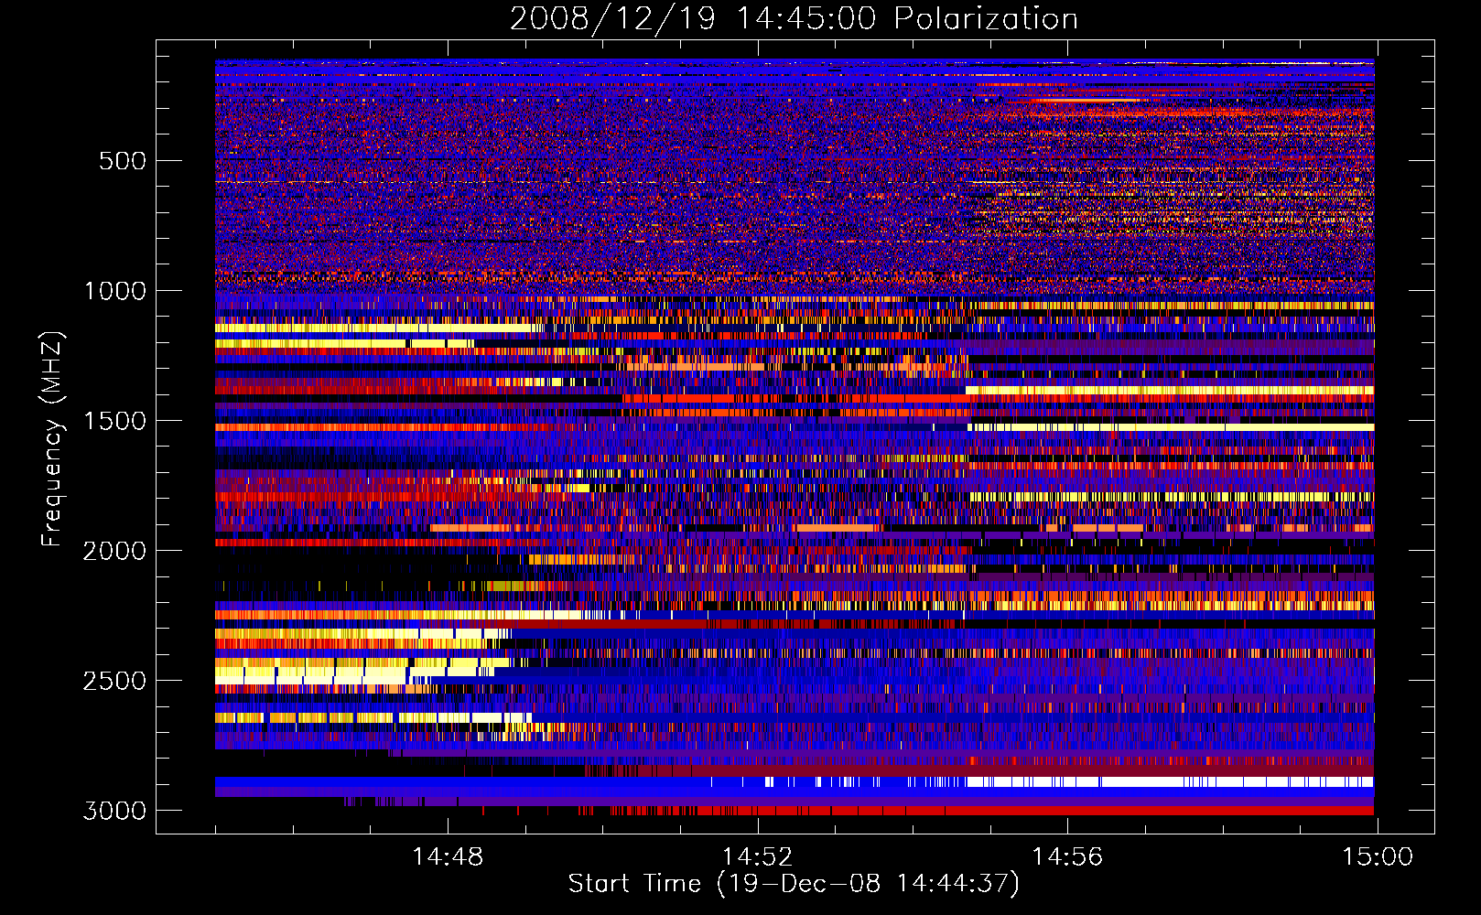Click the plot title '2008/12/19 14:45:00 Polarization'
Viewport: 1481px width, 915px height.
pos(794,19)
